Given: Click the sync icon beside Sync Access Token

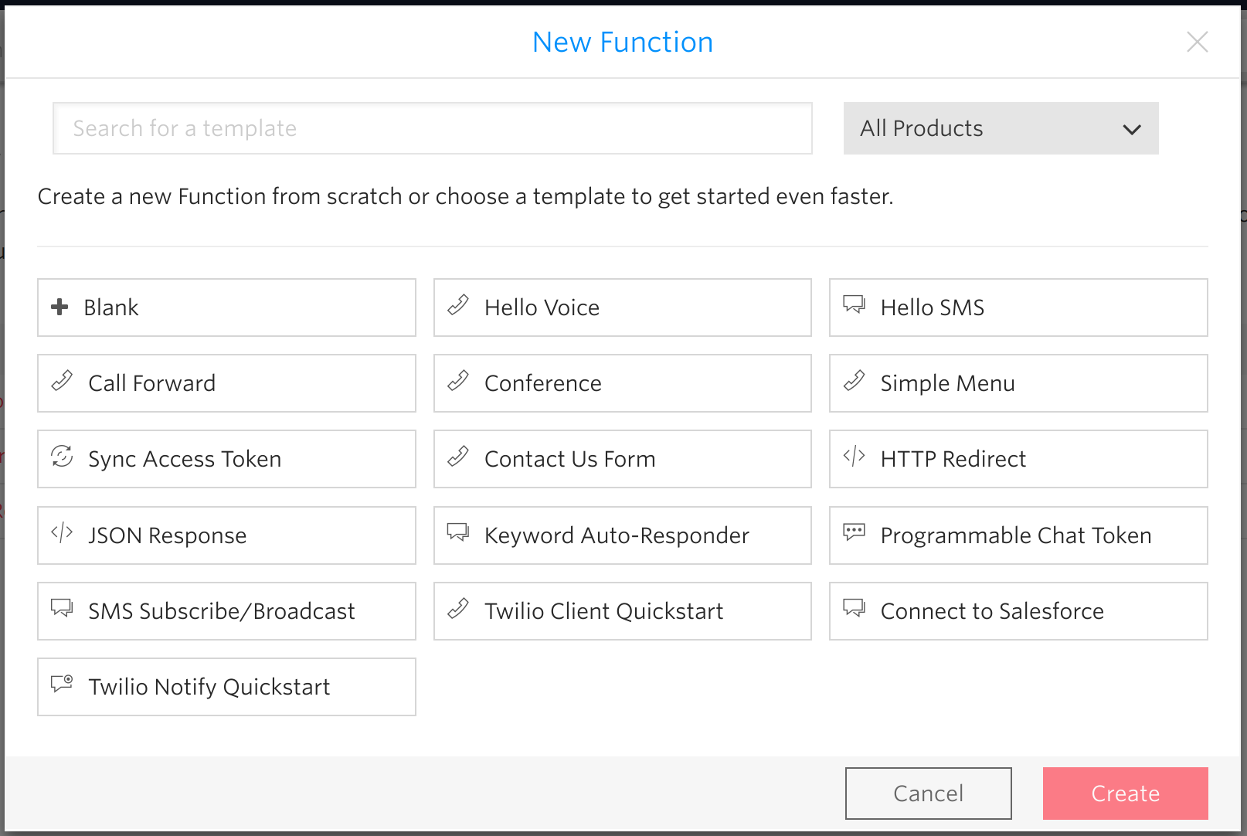Looking at the screenshot, I should tap(62, 457).
